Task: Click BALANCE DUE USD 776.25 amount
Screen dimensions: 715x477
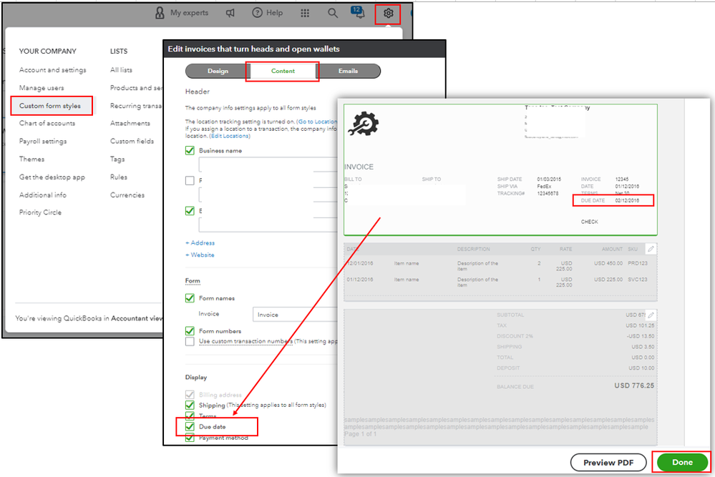Action: click(x=634, y=386)
